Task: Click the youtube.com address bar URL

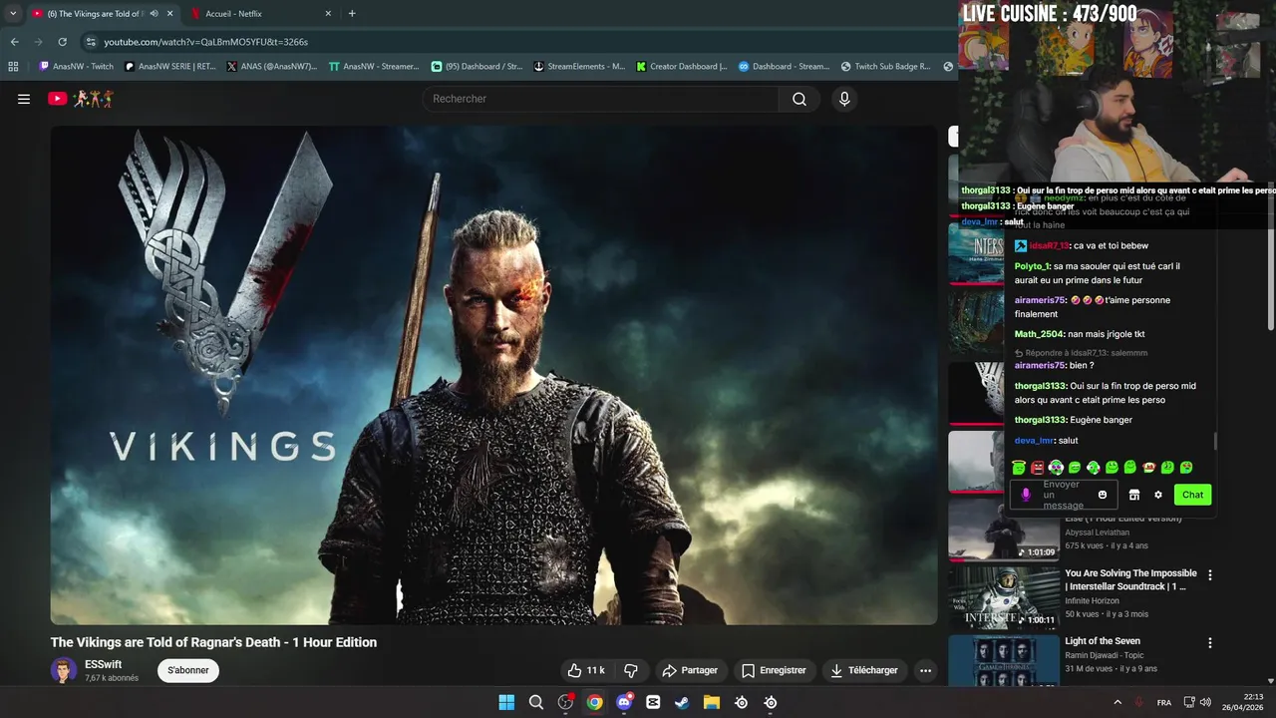Action: point(206,42)
